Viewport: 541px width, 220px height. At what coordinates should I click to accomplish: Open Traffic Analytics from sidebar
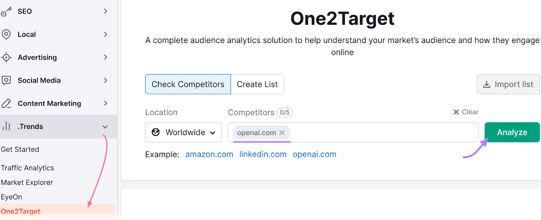(28, 168)
